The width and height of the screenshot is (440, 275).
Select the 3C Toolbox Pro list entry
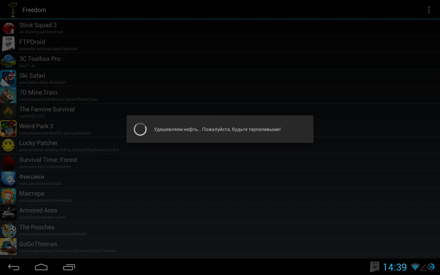(x=220, y=62)
